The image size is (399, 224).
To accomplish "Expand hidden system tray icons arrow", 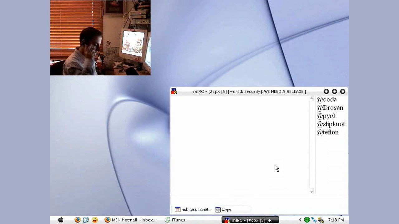I will pos(300,220).
